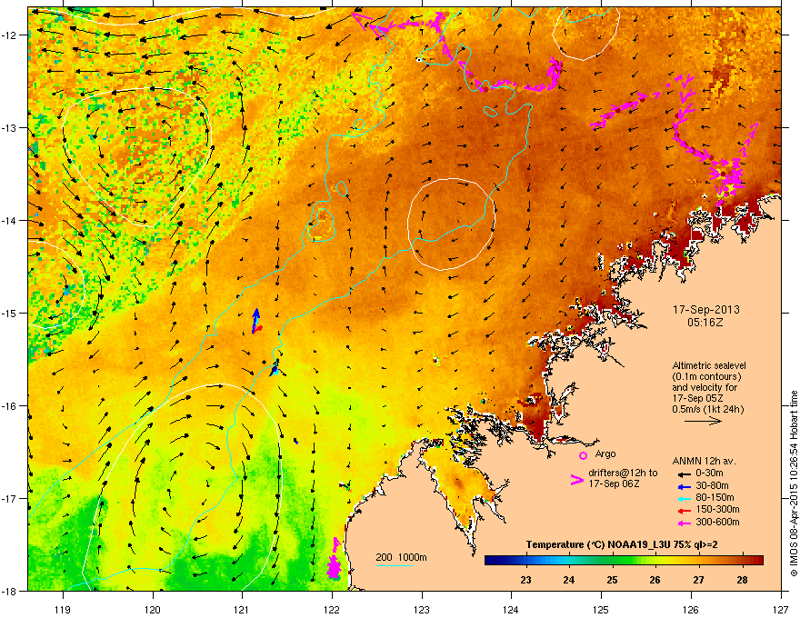This screenshot has height=618, width=800.
Task: Click the 'drifters@12h to' legend label
Action: [623, 473]
